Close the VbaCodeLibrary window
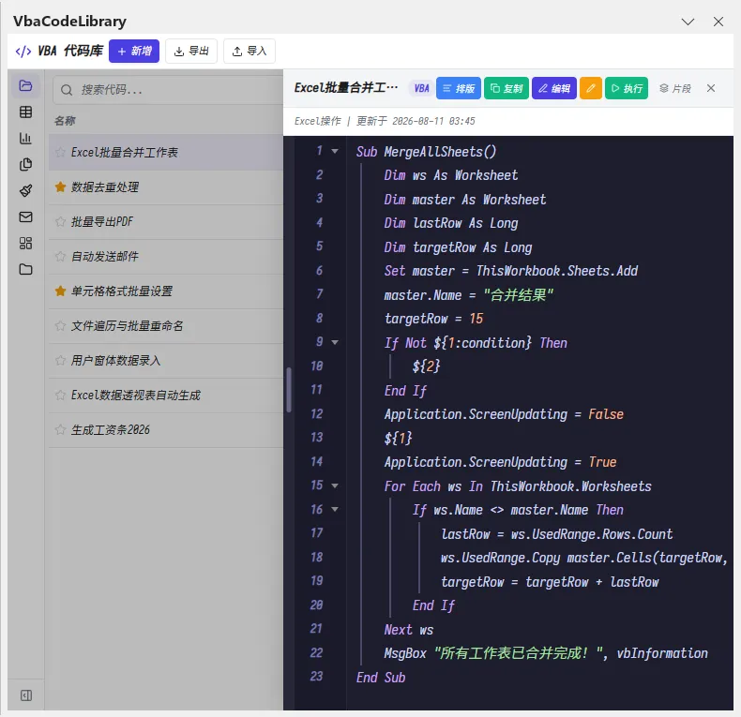Image resolution: width=741 pixels, height=717 pixels. pos(718,22)
